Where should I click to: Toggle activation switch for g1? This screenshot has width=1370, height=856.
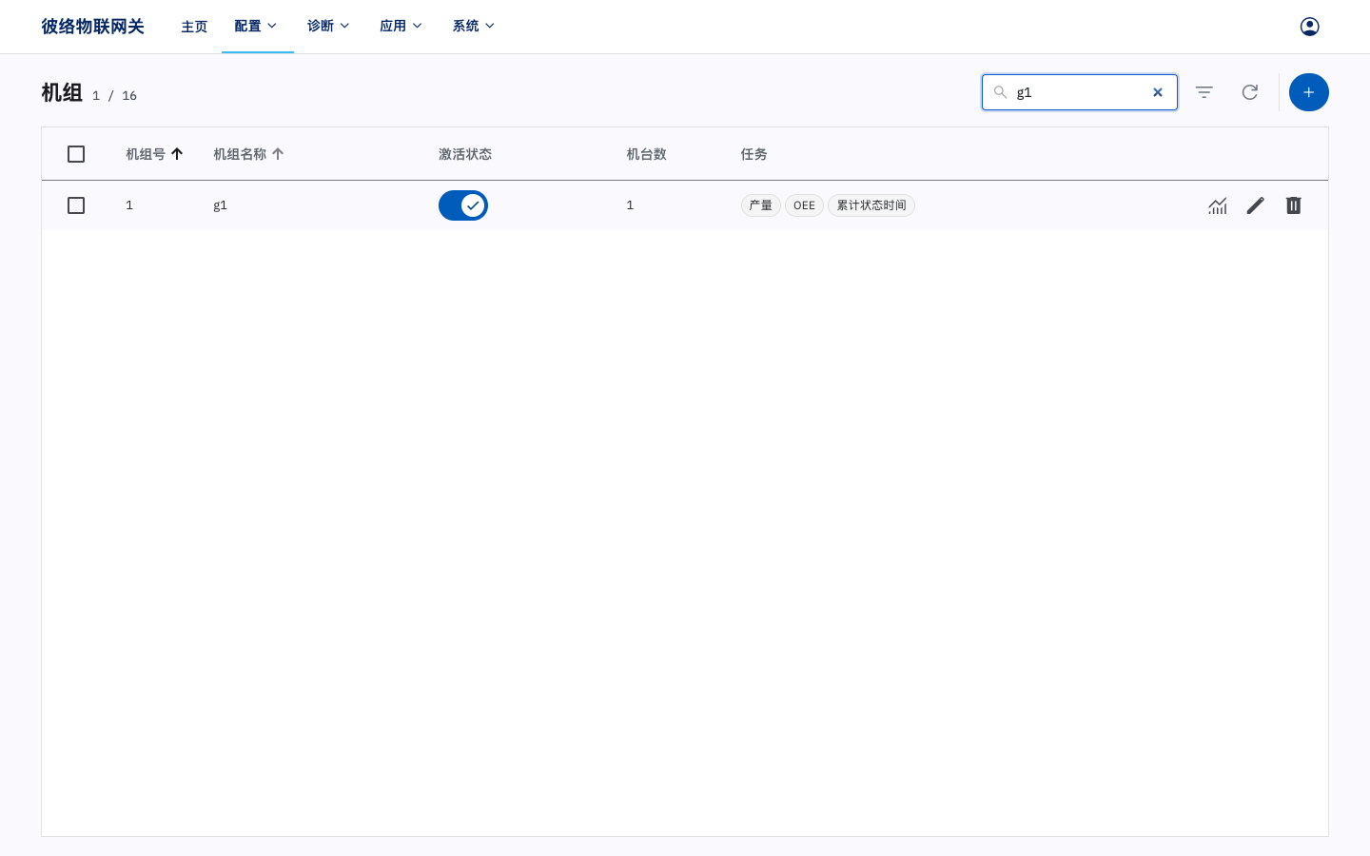pyautogui.click(x=463, y=205)
